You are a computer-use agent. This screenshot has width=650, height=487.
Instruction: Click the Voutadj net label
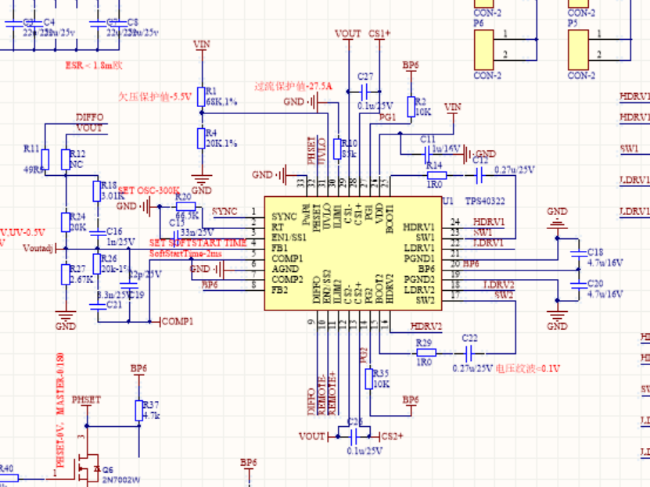38,248
